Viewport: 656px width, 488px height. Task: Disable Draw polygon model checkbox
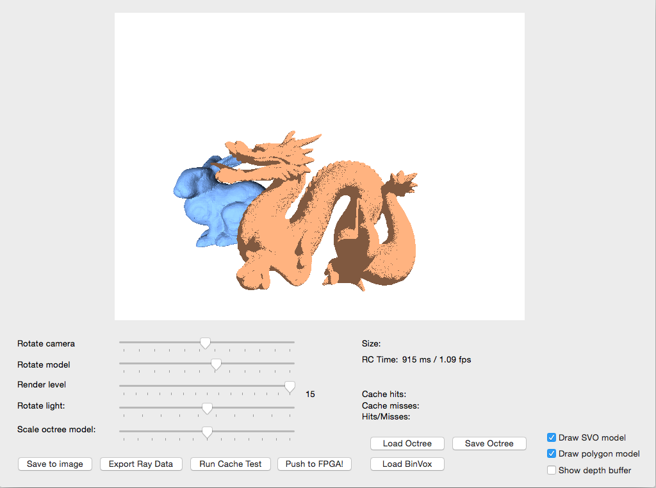point(552,453)
